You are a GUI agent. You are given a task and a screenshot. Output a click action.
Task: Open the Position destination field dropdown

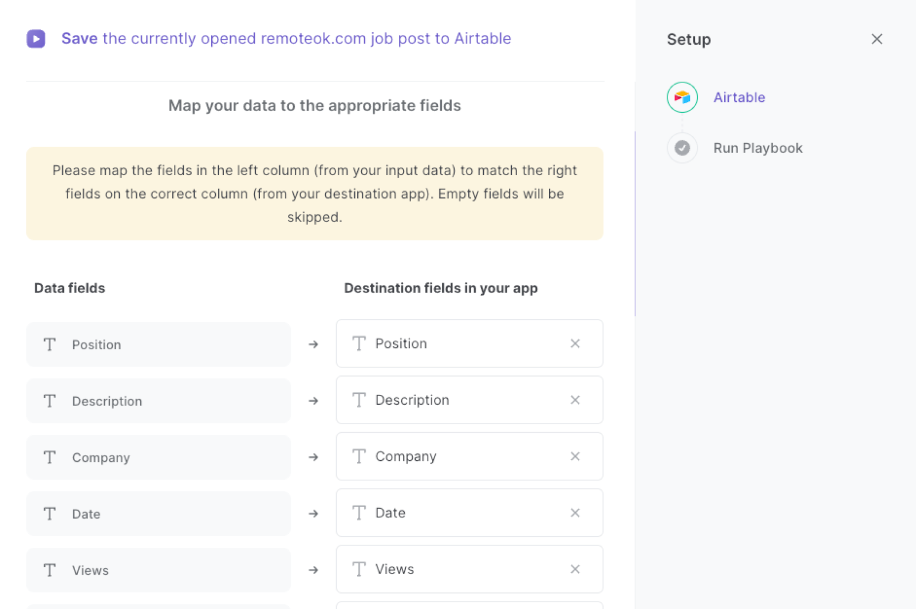469,343
